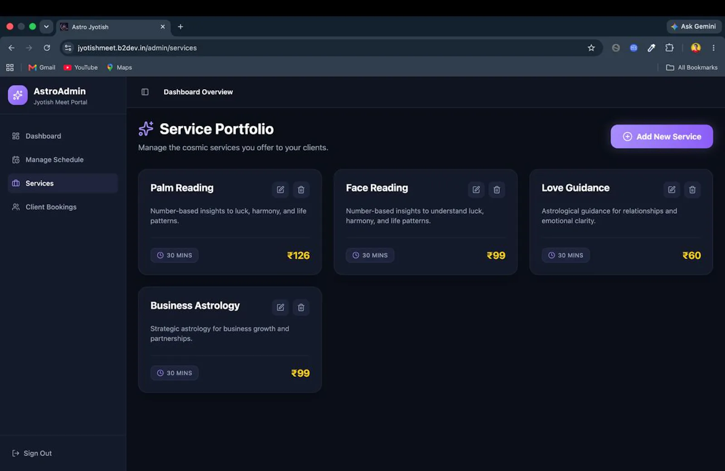Open Gmail bookmark
This screenshot has height=471, width=725.
tap(42, 67)
